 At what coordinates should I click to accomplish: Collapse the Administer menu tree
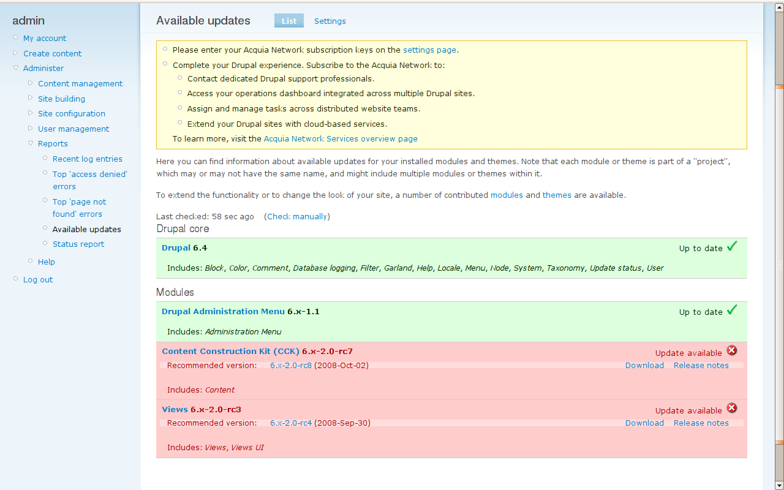(16, 68)
